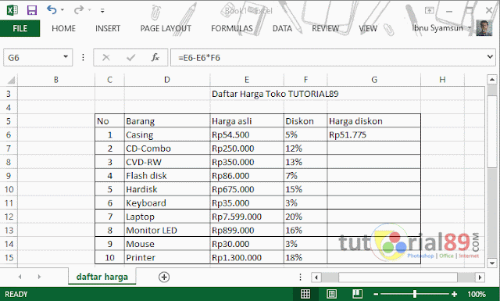Open the VIEW ribbon tab

[x=368, y=28]
